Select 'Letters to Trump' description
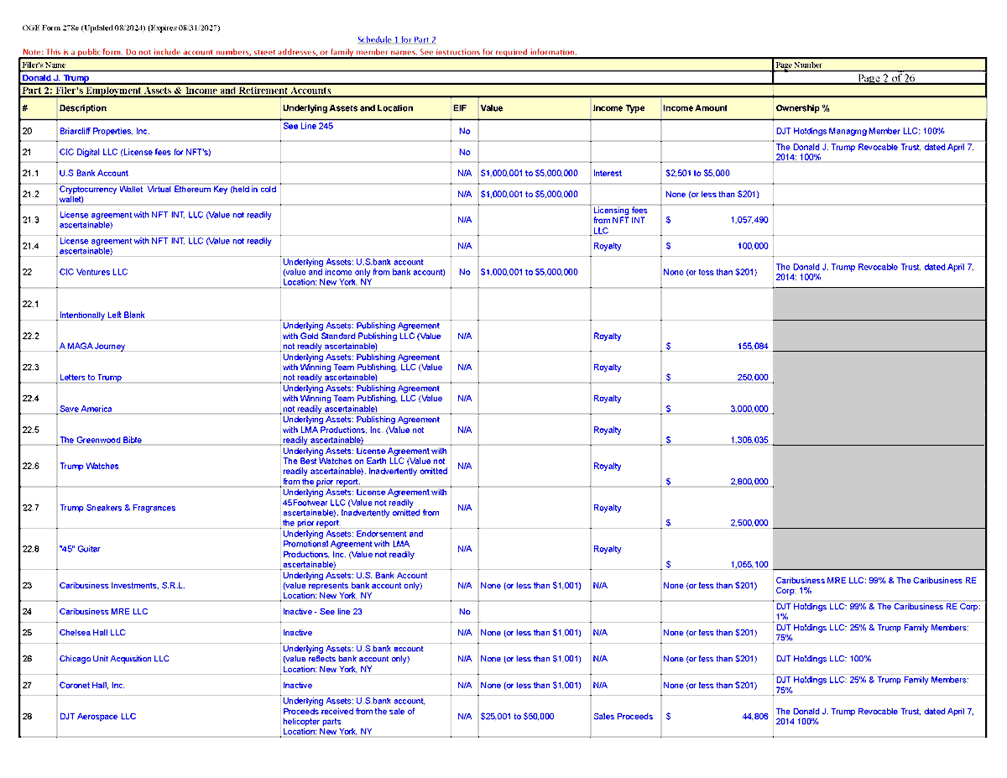 point(91,378)
